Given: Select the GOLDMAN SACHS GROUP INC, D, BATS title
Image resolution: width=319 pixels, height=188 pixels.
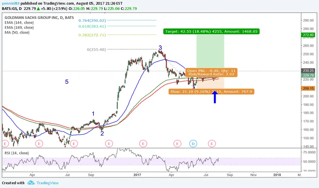Looking at the screenshot, I should click(x=39, y=18).
